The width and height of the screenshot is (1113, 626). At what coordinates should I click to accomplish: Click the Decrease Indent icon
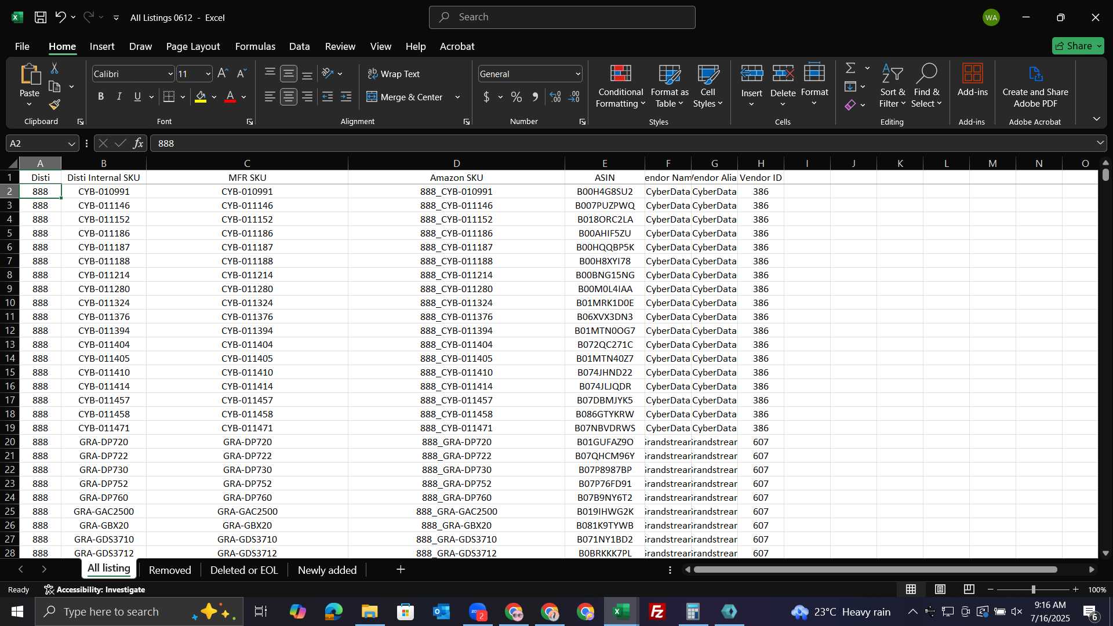click(328, 97)
